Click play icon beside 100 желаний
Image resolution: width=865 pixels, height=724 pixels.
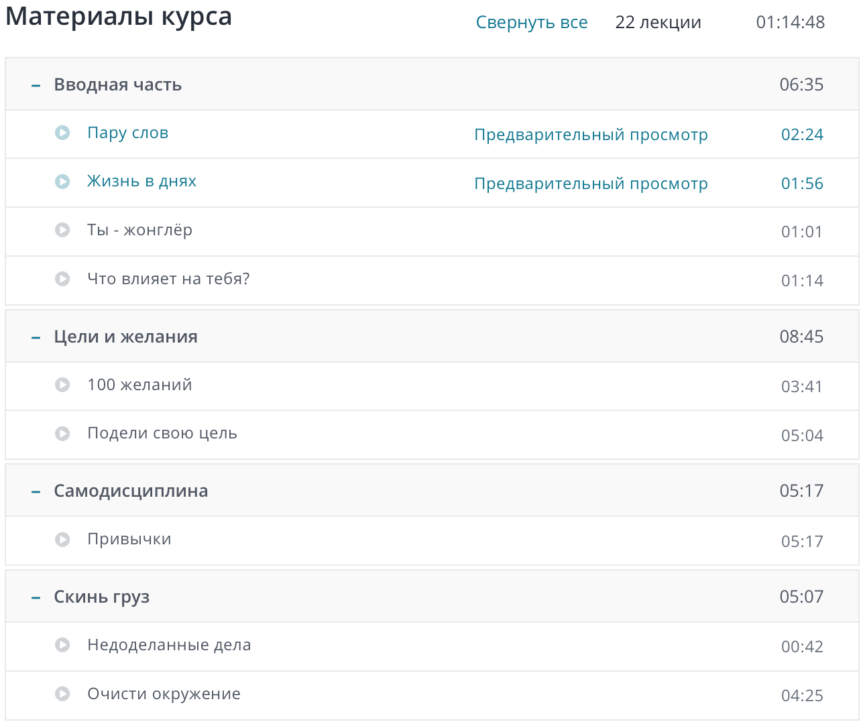pos(62,385)
